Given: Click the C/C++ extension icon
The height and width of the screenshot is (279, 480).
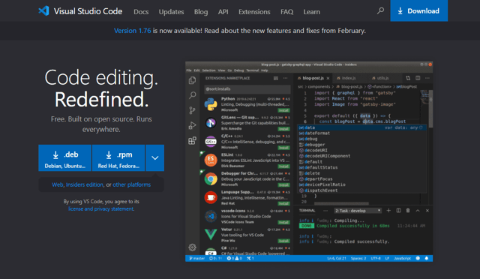Looking at the screenshot, I should (211, 142).
